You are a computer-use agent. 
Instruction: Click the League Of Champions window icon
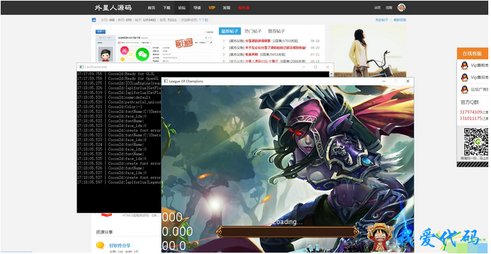pyautogui.click(x=166, y=81)
